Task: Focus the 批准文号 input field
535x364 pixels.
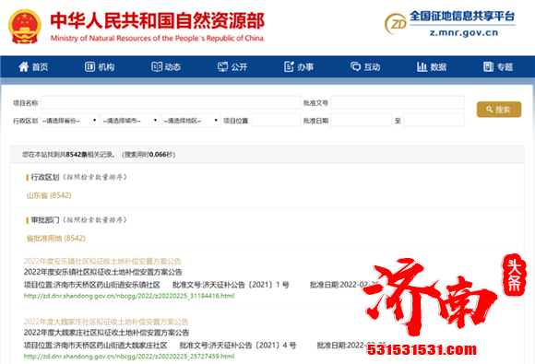Action: [x=398, y=102]
